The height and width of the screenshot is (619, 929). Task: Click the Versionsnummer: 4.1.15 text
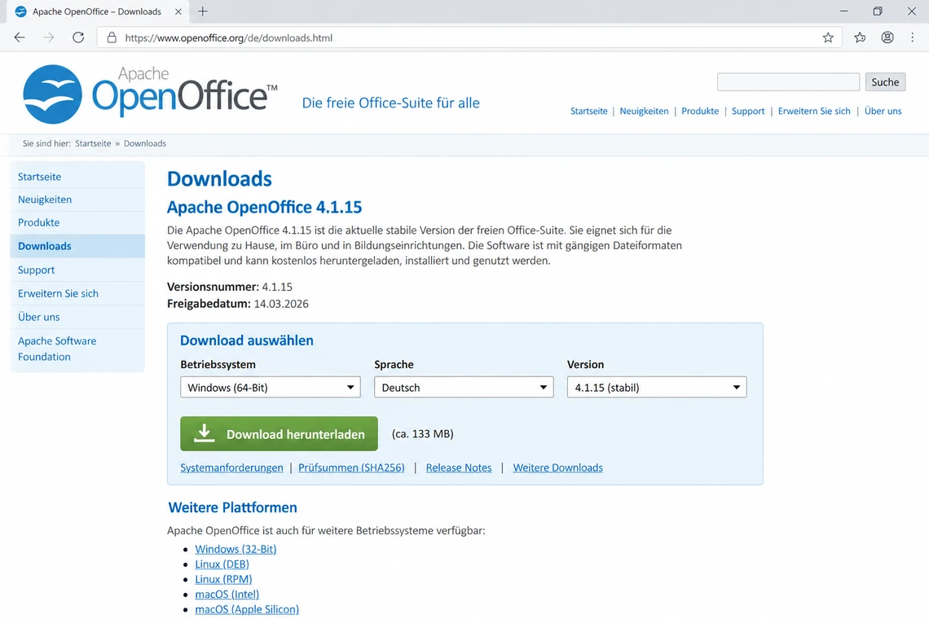(x=230, y=287)
